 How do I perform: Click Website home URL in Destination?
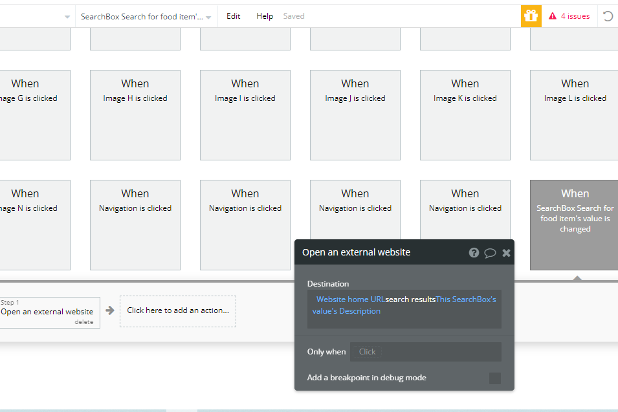pos(350,299)
